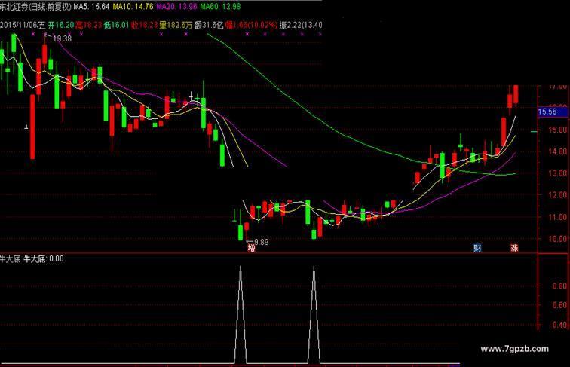Click the 0.60 label on the indicator axis
This screenshot has height=367, width=570.
coord(559,305)
